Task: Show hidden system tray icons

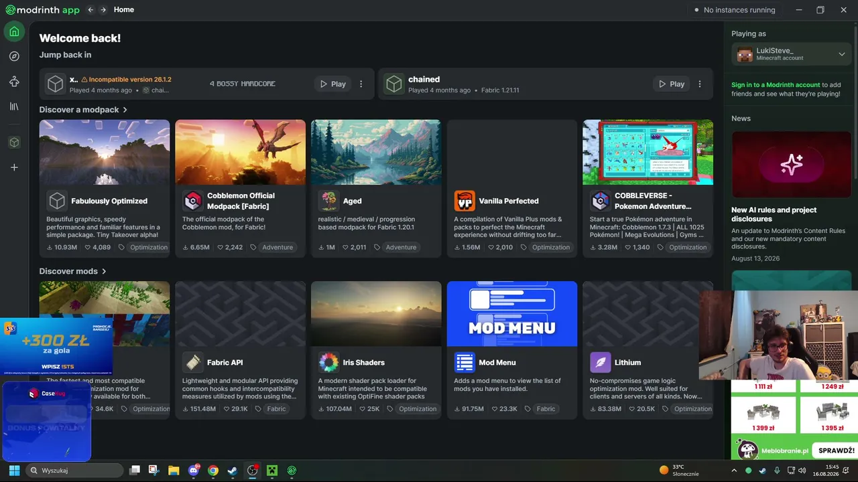Action: point(734,471)
